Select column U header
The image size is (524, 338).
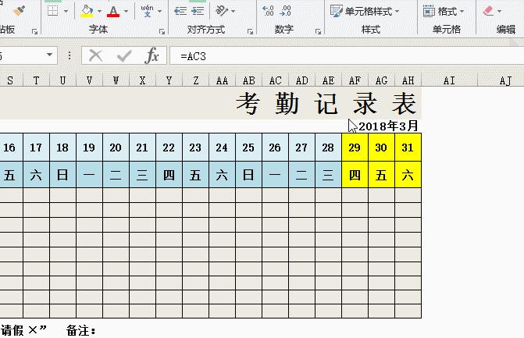(62, 80)
